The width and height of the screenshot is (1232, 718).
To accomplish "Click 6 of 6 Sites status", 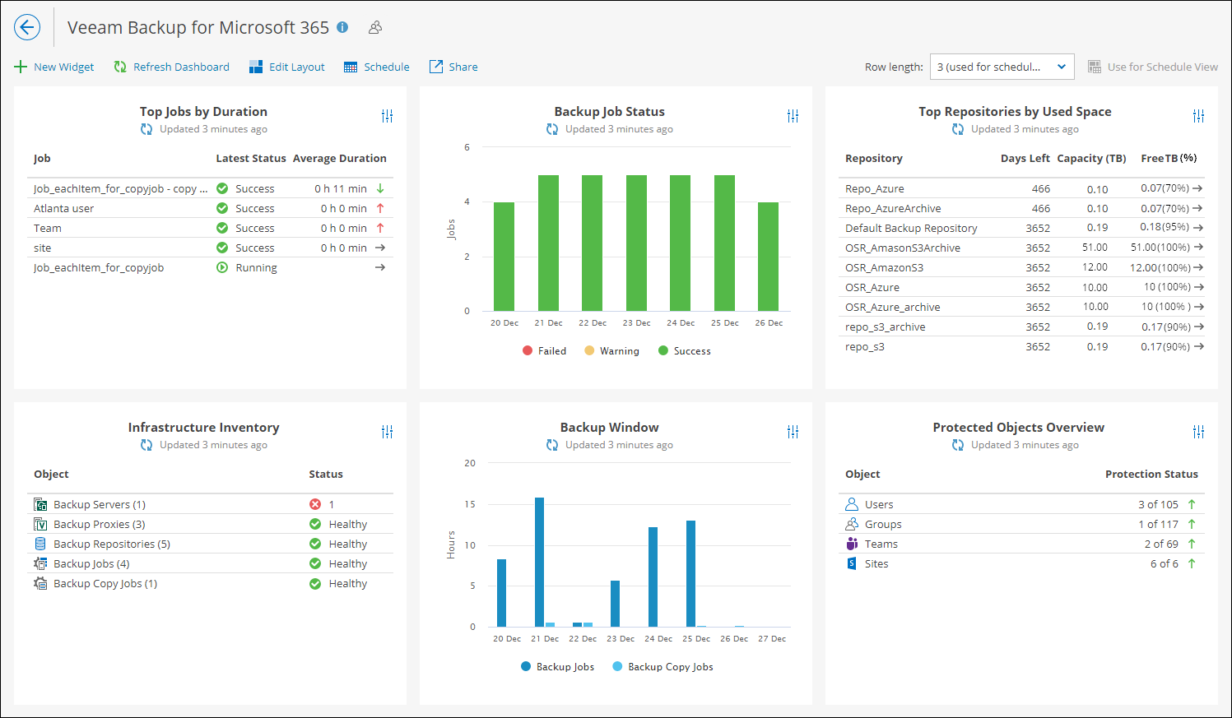I will [x=1165, y=563].
